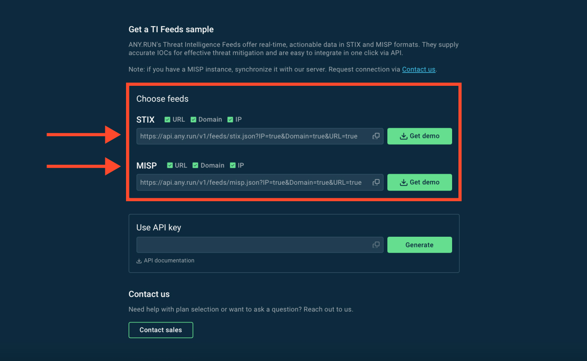587x361 pixels.
Task: Follow the Contact us link
Action: (418, 69)
